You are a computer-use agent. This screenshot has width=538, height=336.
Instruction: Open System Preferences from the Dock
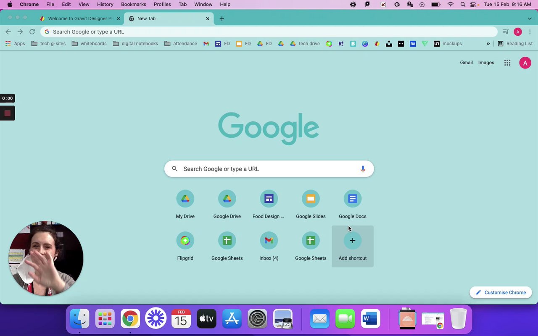[x=257, y=319]
